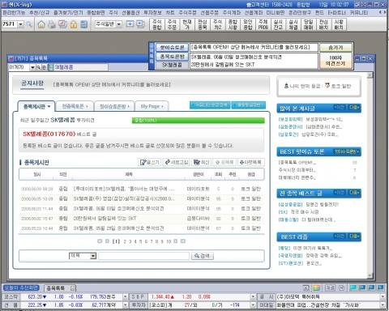Image resolution: width=389 pixels, height=311 pixels.
Task: Click the search keyword input field
Action: pos(143,256)
